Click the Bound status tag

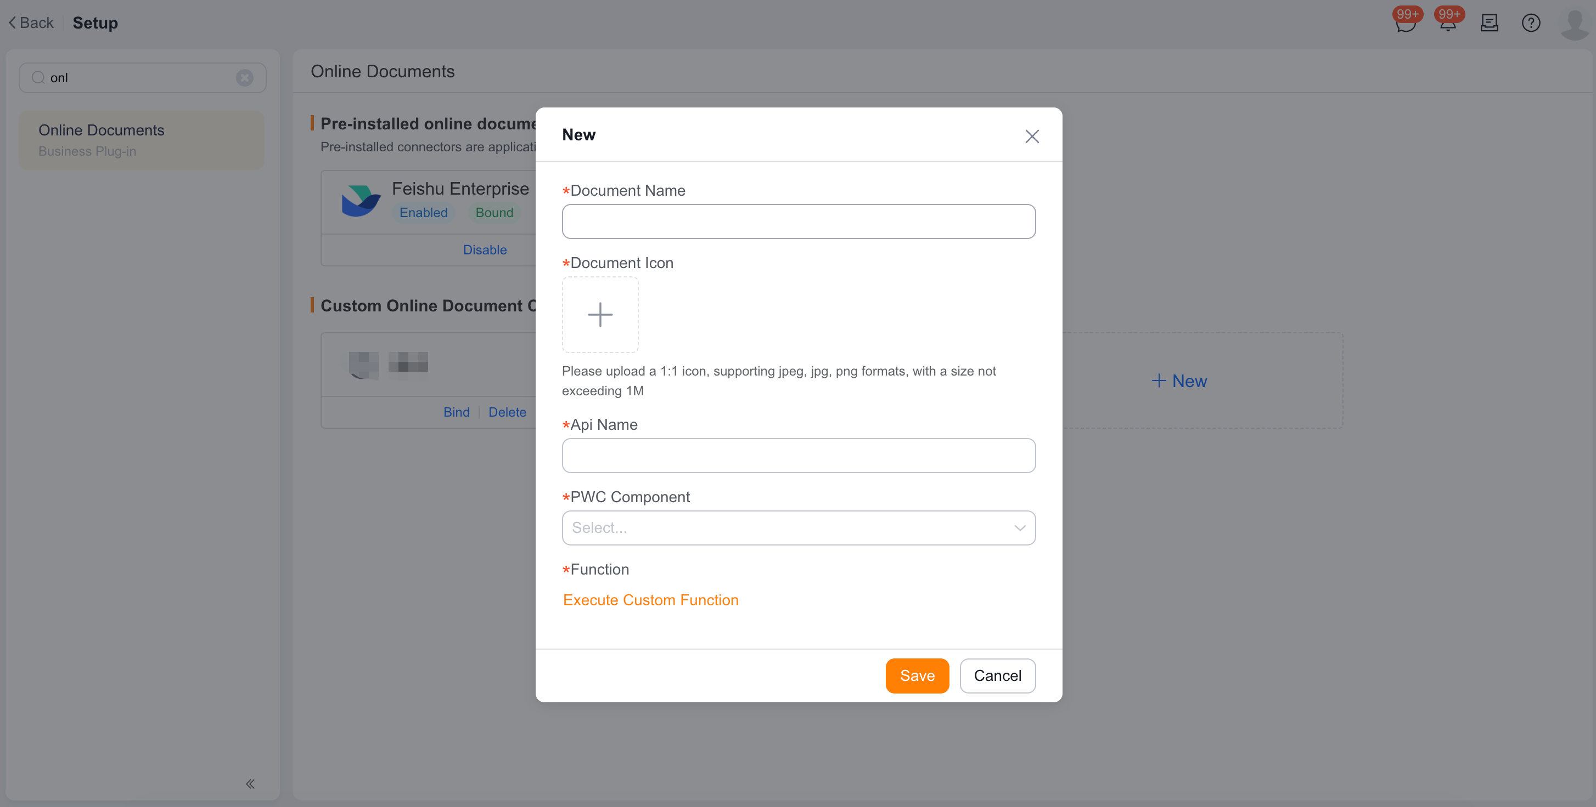[x=494, y=212]
